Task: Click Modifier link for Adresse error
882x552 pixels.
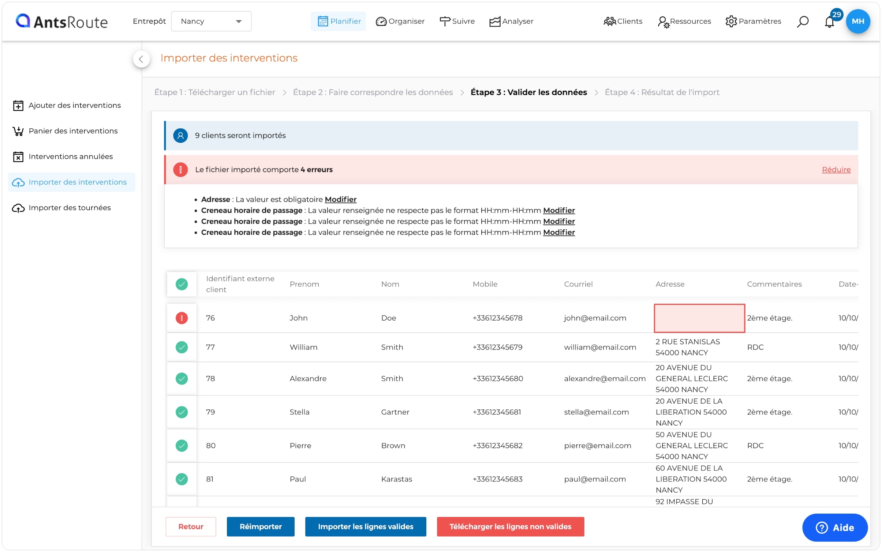Action: [x=340, y=199]
